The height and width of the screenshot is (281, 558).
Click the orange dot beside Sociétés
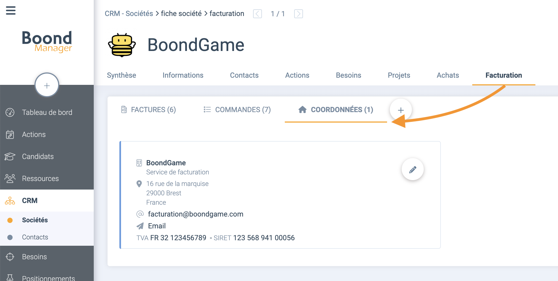[x=10, y=220]
